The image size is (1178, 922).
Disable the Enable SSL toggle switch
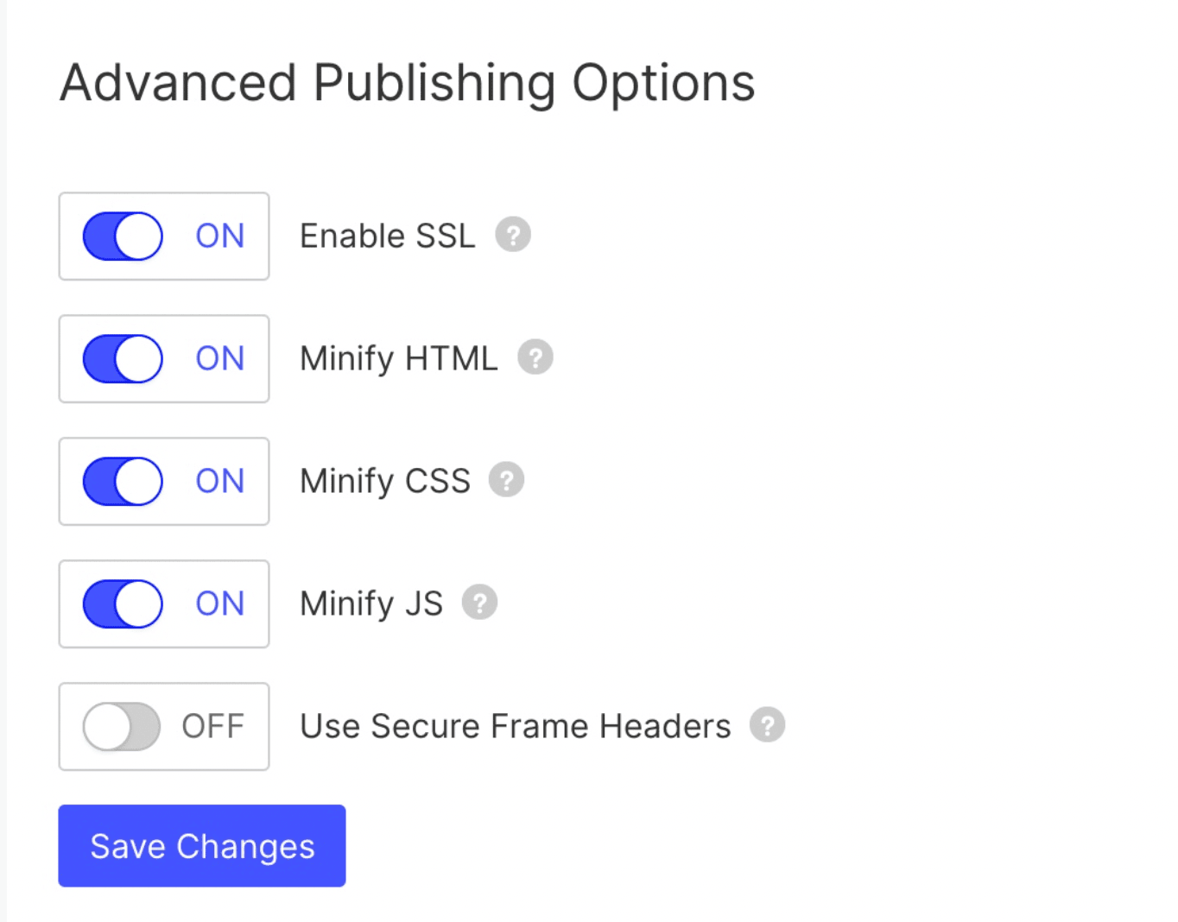point(123,237)
